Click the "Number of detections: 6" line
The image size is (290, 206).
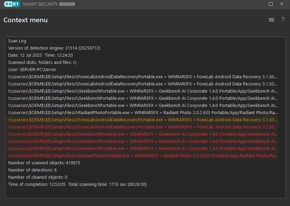pos(32,170)
